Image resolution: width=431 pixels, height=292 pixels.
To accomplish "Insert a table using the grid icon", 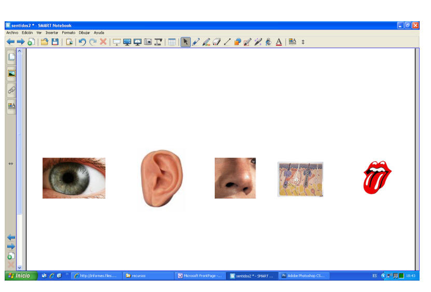I will [x=172, y=42].
